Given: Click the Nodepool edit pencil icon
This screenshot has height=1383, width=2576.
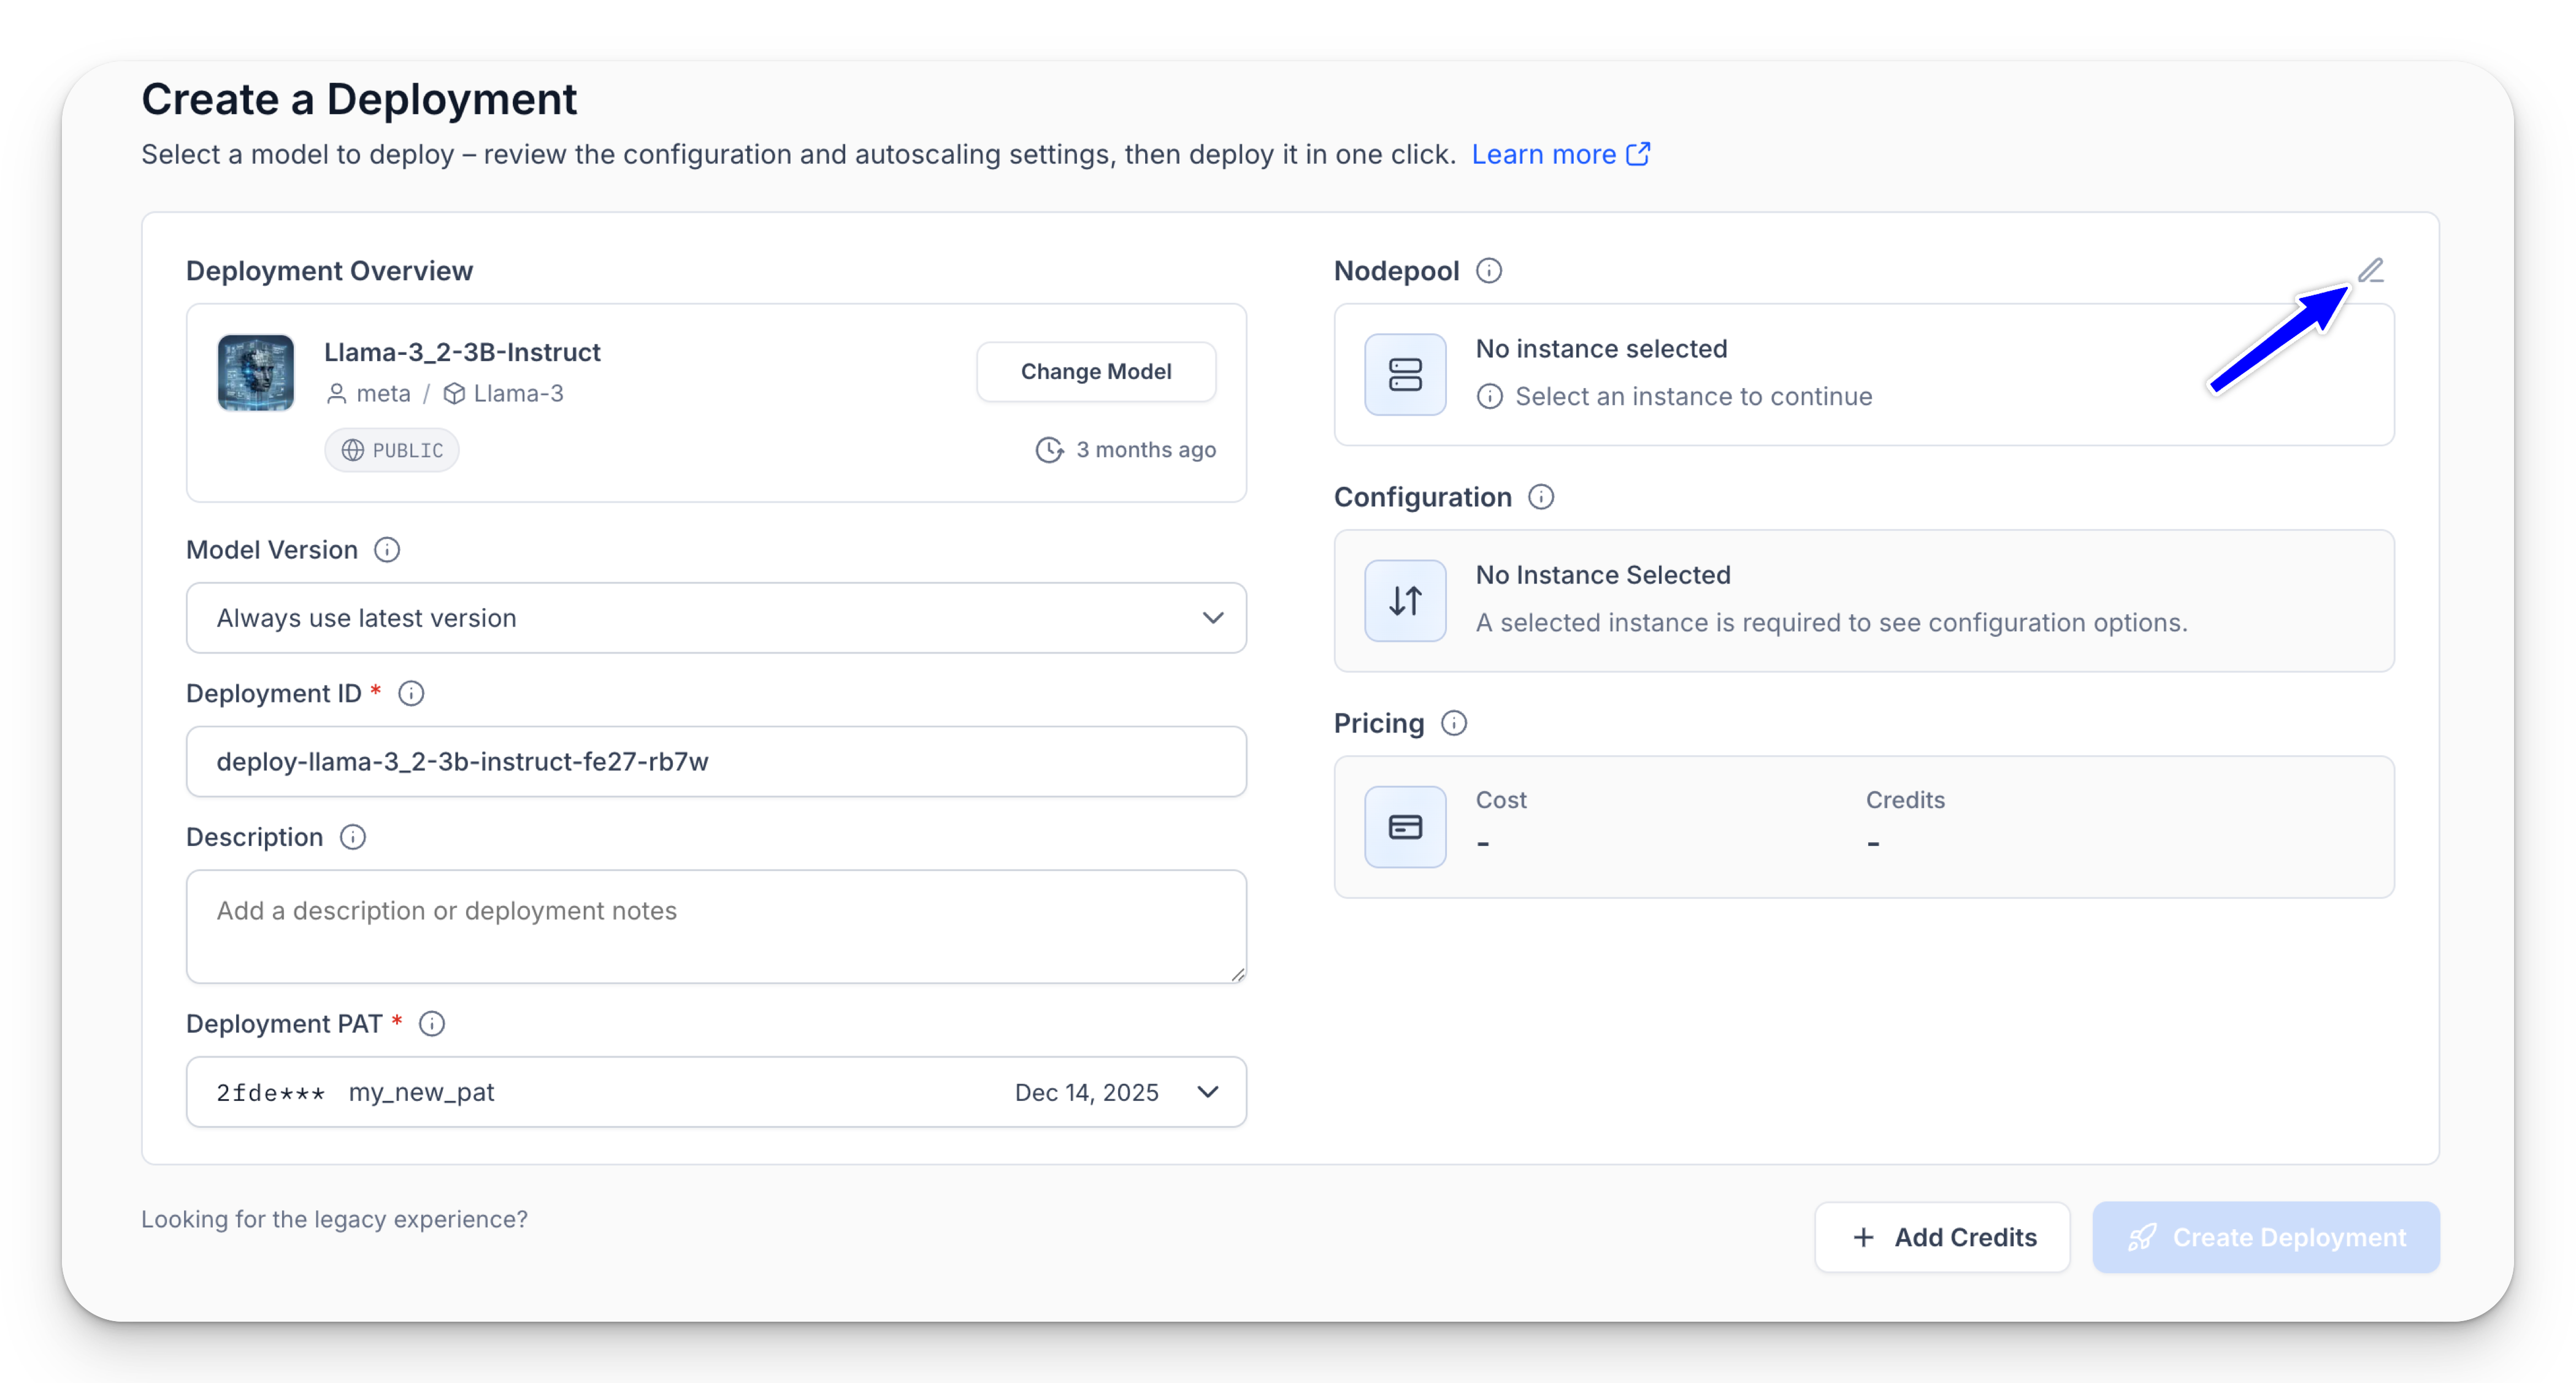Looking at the screenshot, I should coord(2370,270).
